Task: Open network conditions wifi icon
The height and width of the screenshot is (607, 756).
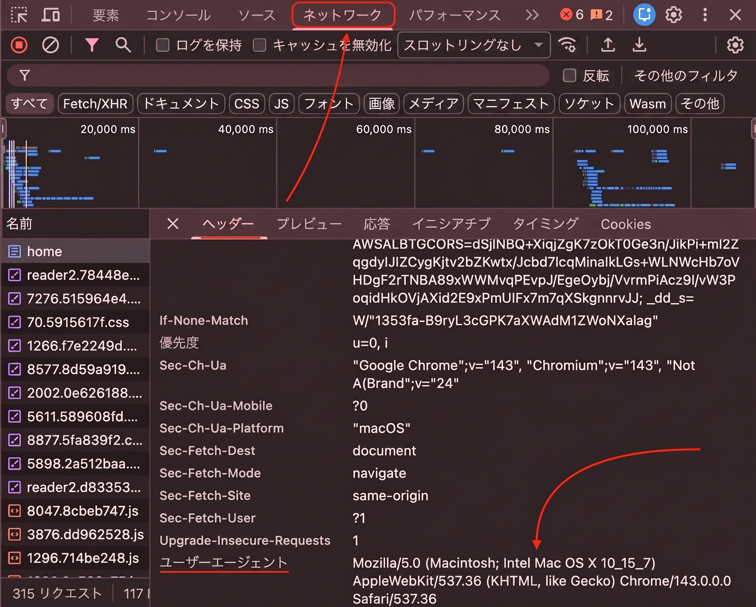Action: point(567,45)
